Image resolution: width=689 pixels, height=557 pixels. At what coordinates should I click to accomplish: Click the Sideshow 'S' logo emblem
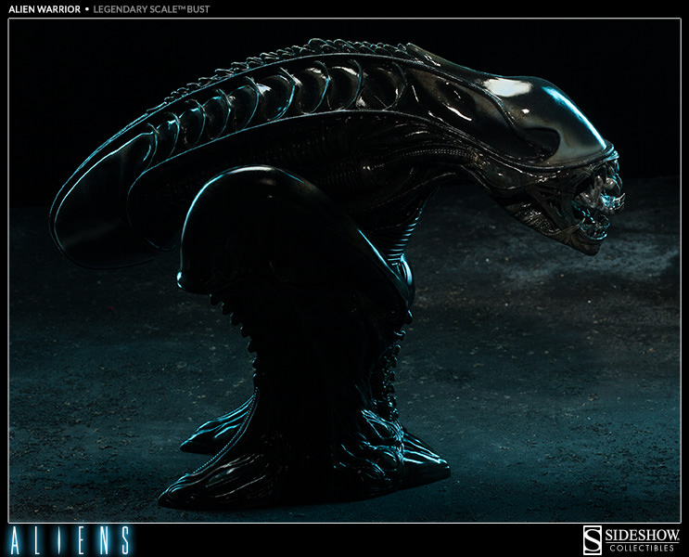coord(590,538)
